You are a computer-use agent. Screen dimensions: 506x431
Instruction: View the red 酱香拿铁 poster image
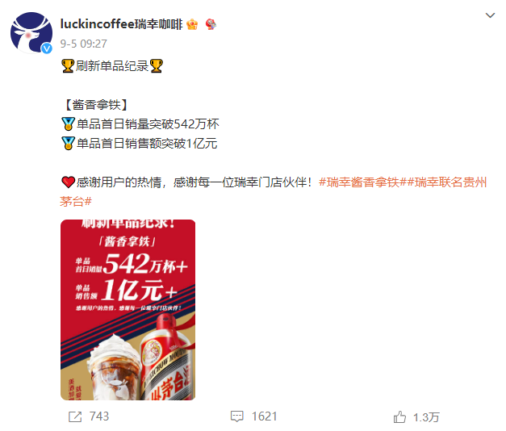tap(128, 310)
